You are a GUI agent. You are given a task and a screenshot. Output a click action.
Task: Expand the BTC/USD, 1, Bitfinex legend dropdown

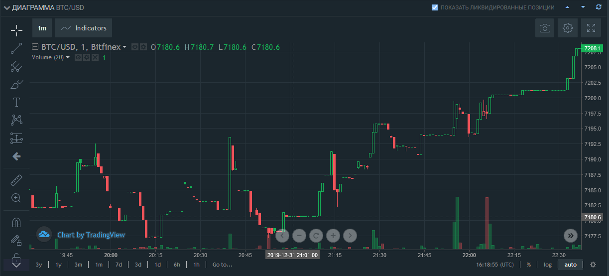124,47
